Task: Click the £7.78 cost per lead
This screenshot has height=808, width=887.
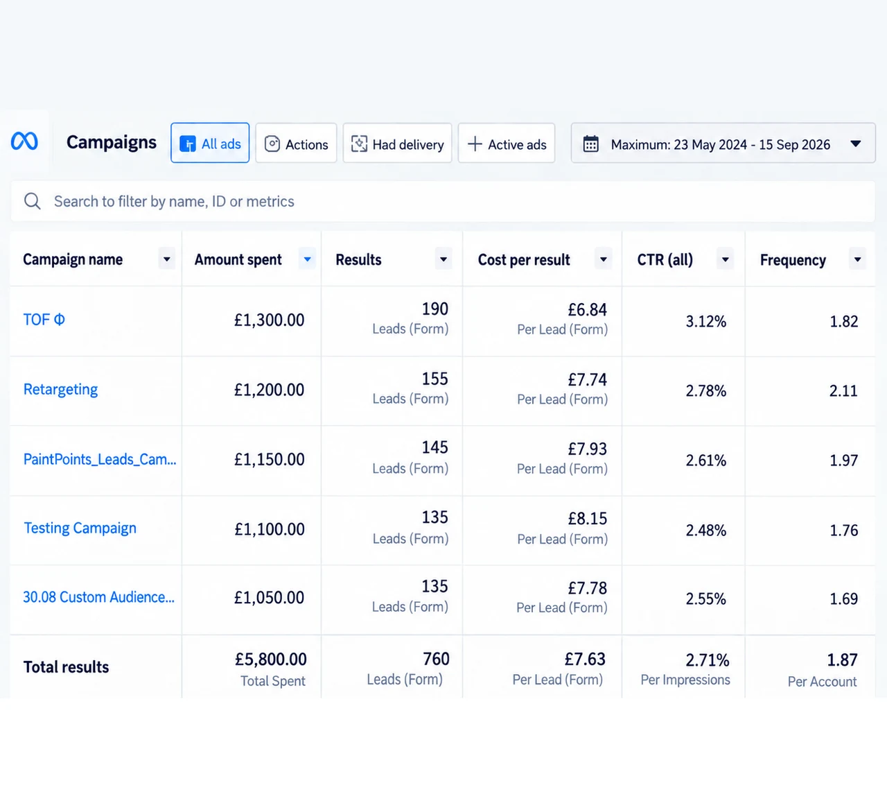Action: tap(587, 587)
